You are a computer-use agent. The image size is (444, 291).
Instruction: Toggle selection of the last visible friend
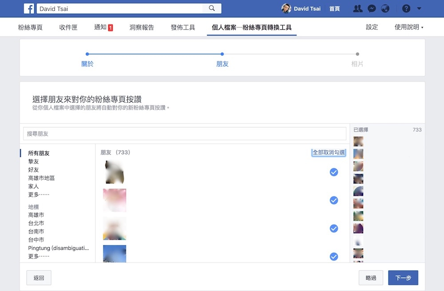[334, 256]
